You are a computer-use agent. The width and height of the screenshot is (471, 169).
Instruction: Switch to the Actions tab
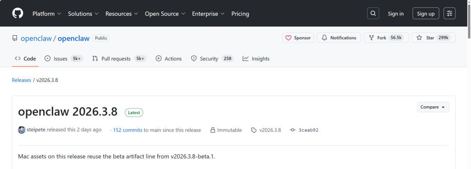tap(168, 58)
